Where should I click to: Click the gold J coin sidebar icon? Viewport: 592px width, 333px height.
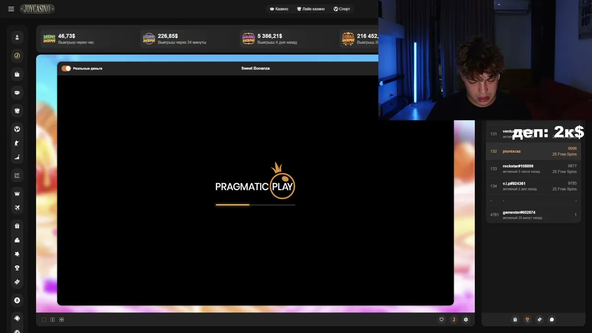(17, 56)
